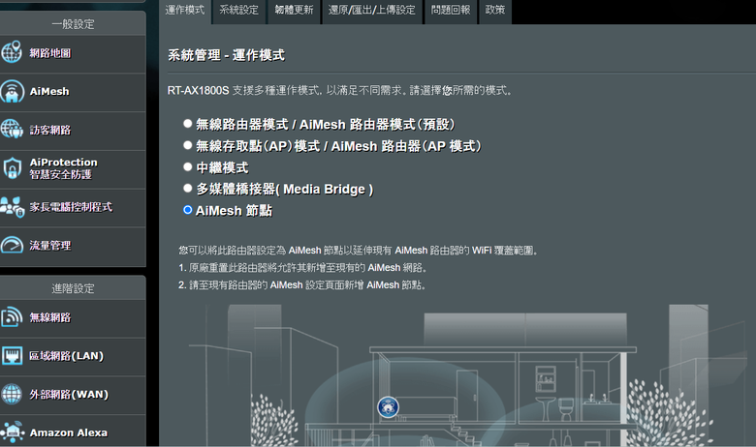Image resolution: width=756 pixels, height=447 pixels.
Task: Select the 中繼模式 repeater radio button
Action: click(188, 166)
